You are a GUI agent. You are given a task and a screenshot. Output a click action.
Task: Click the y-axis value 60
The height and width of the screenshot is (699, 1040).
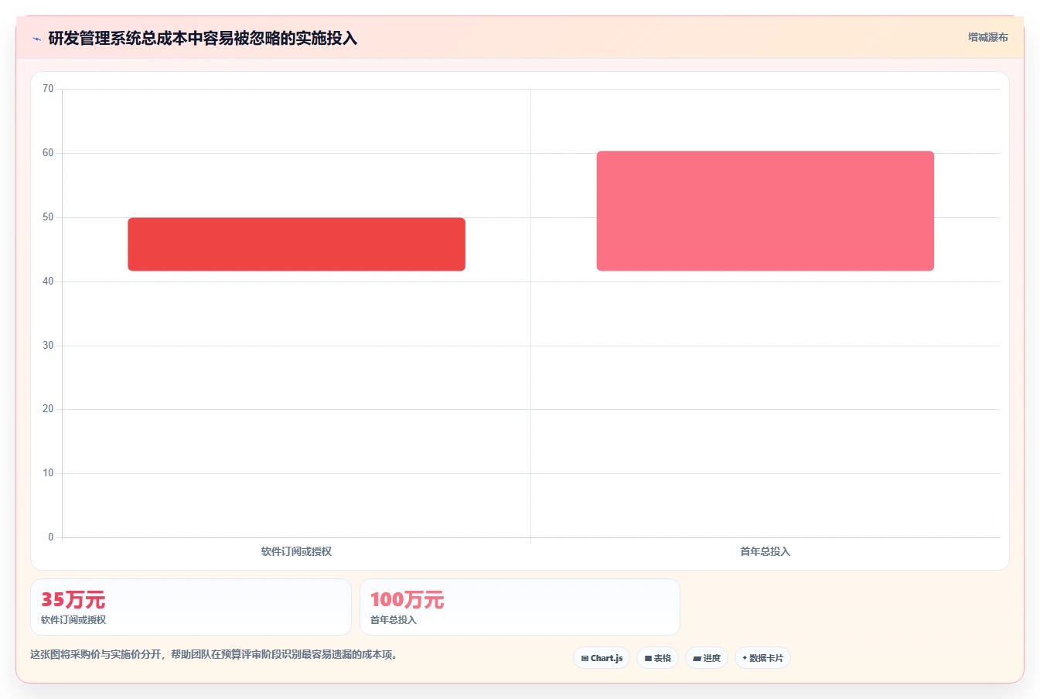[48, 153]
